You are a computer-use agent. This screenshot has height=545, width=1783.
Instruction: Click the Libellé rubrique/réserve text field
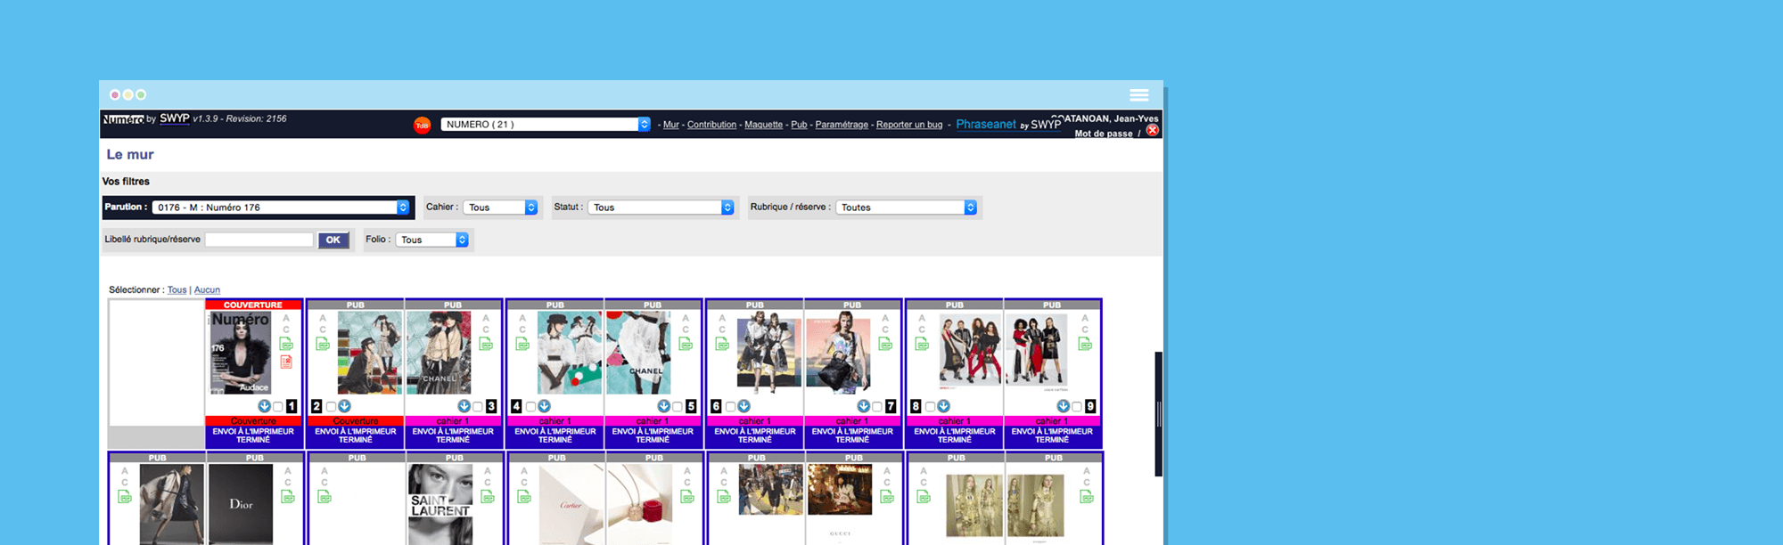(x=259, y=240)
